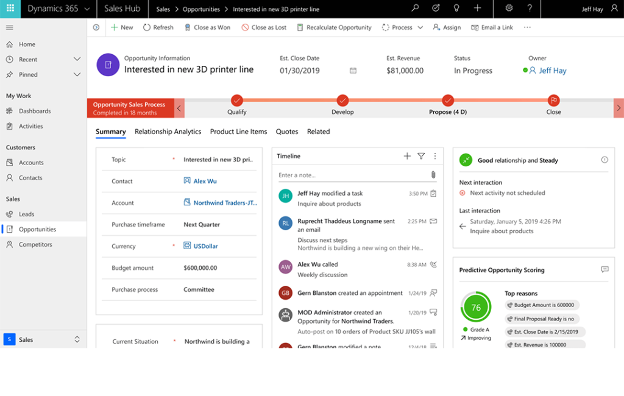Expand the Recent section chevron
Viewport: 624px width, 396px height.
point(77,59)
